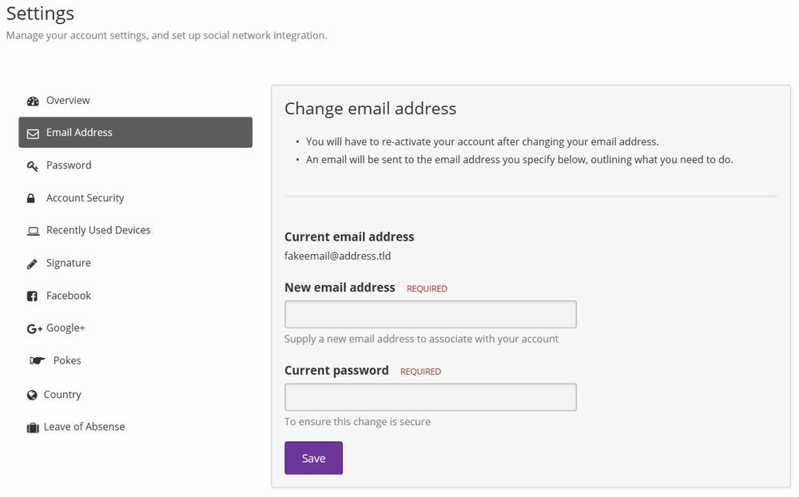Click the pencil icon beside Signature
Screen dimensions: 799x497
(32, 264)
